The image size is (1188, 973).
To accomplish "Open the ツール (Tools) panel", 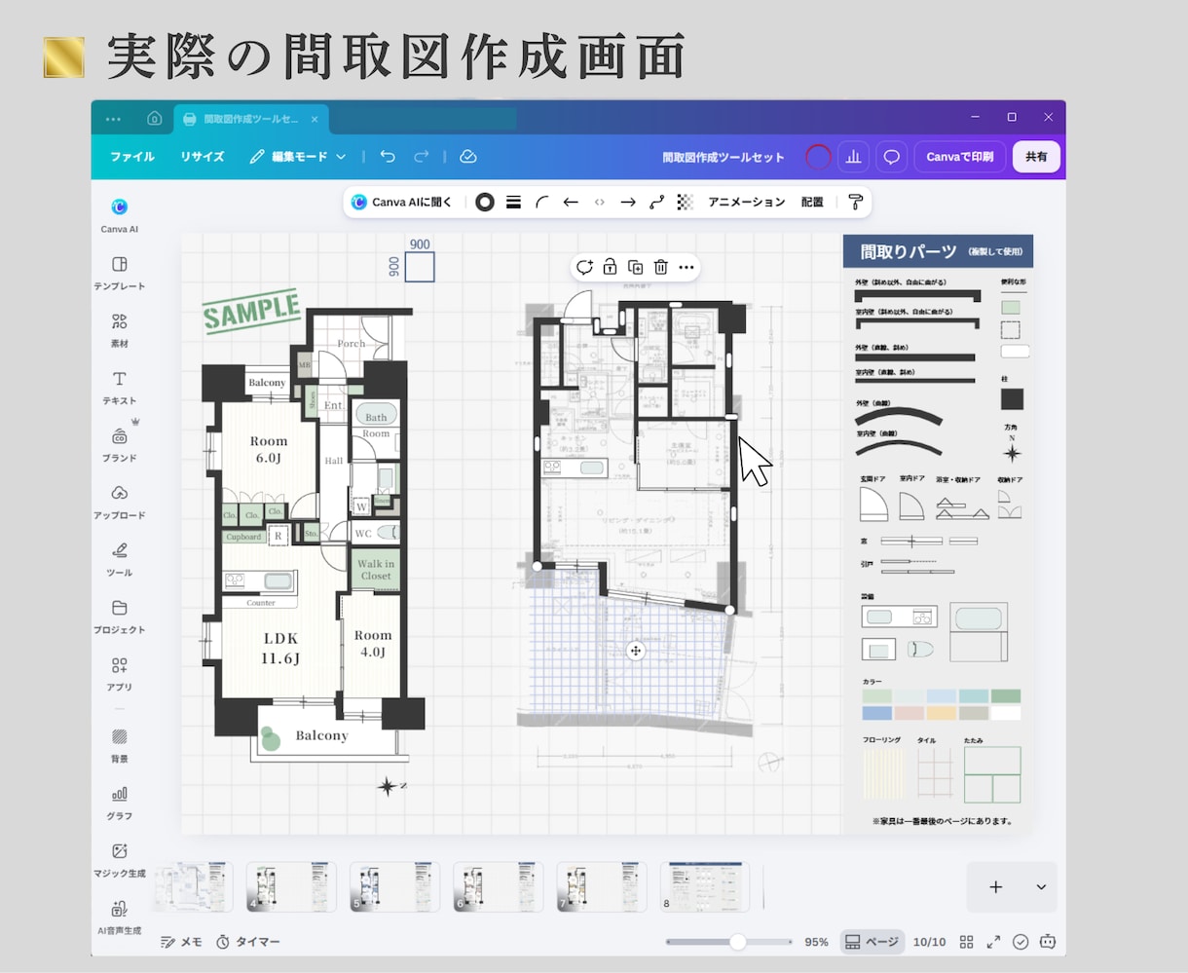I will tap(119, 559).
